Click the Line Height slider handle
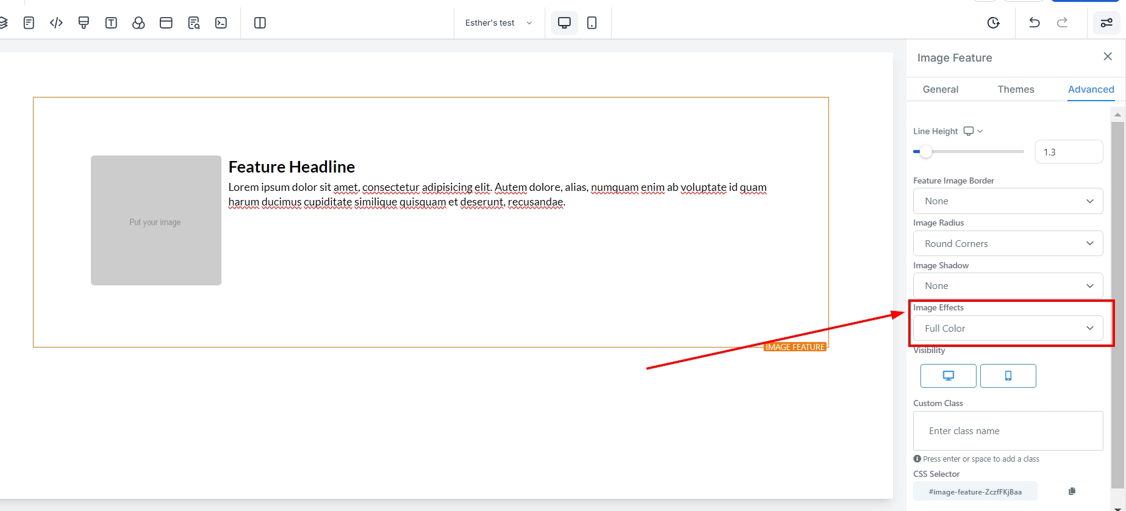Image resolution: width=1126 pixels, height=511 pixels. pos(926,152)
